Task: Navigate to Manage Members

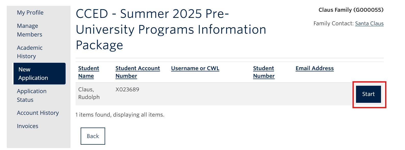Action: coord(29,30)
